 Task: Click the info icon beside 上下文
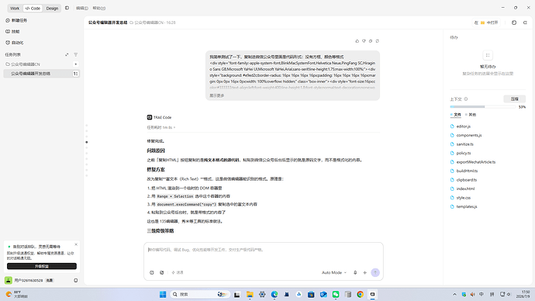click(x=466, y=99)
